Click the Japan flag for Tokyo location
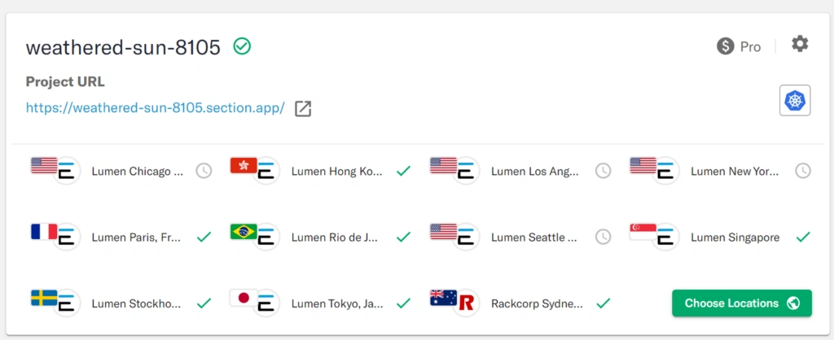The height and width of the screenshot is (340, 834). pyautogui.click(x=244, y=298)
